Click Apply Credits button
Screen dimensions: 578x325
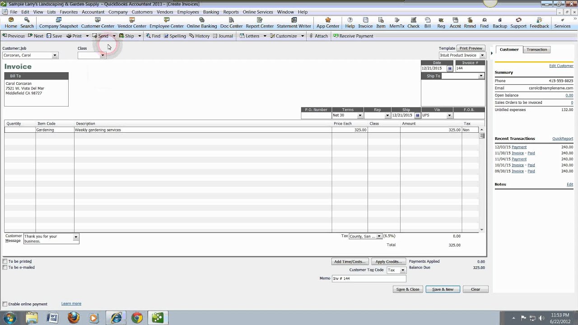388,262
